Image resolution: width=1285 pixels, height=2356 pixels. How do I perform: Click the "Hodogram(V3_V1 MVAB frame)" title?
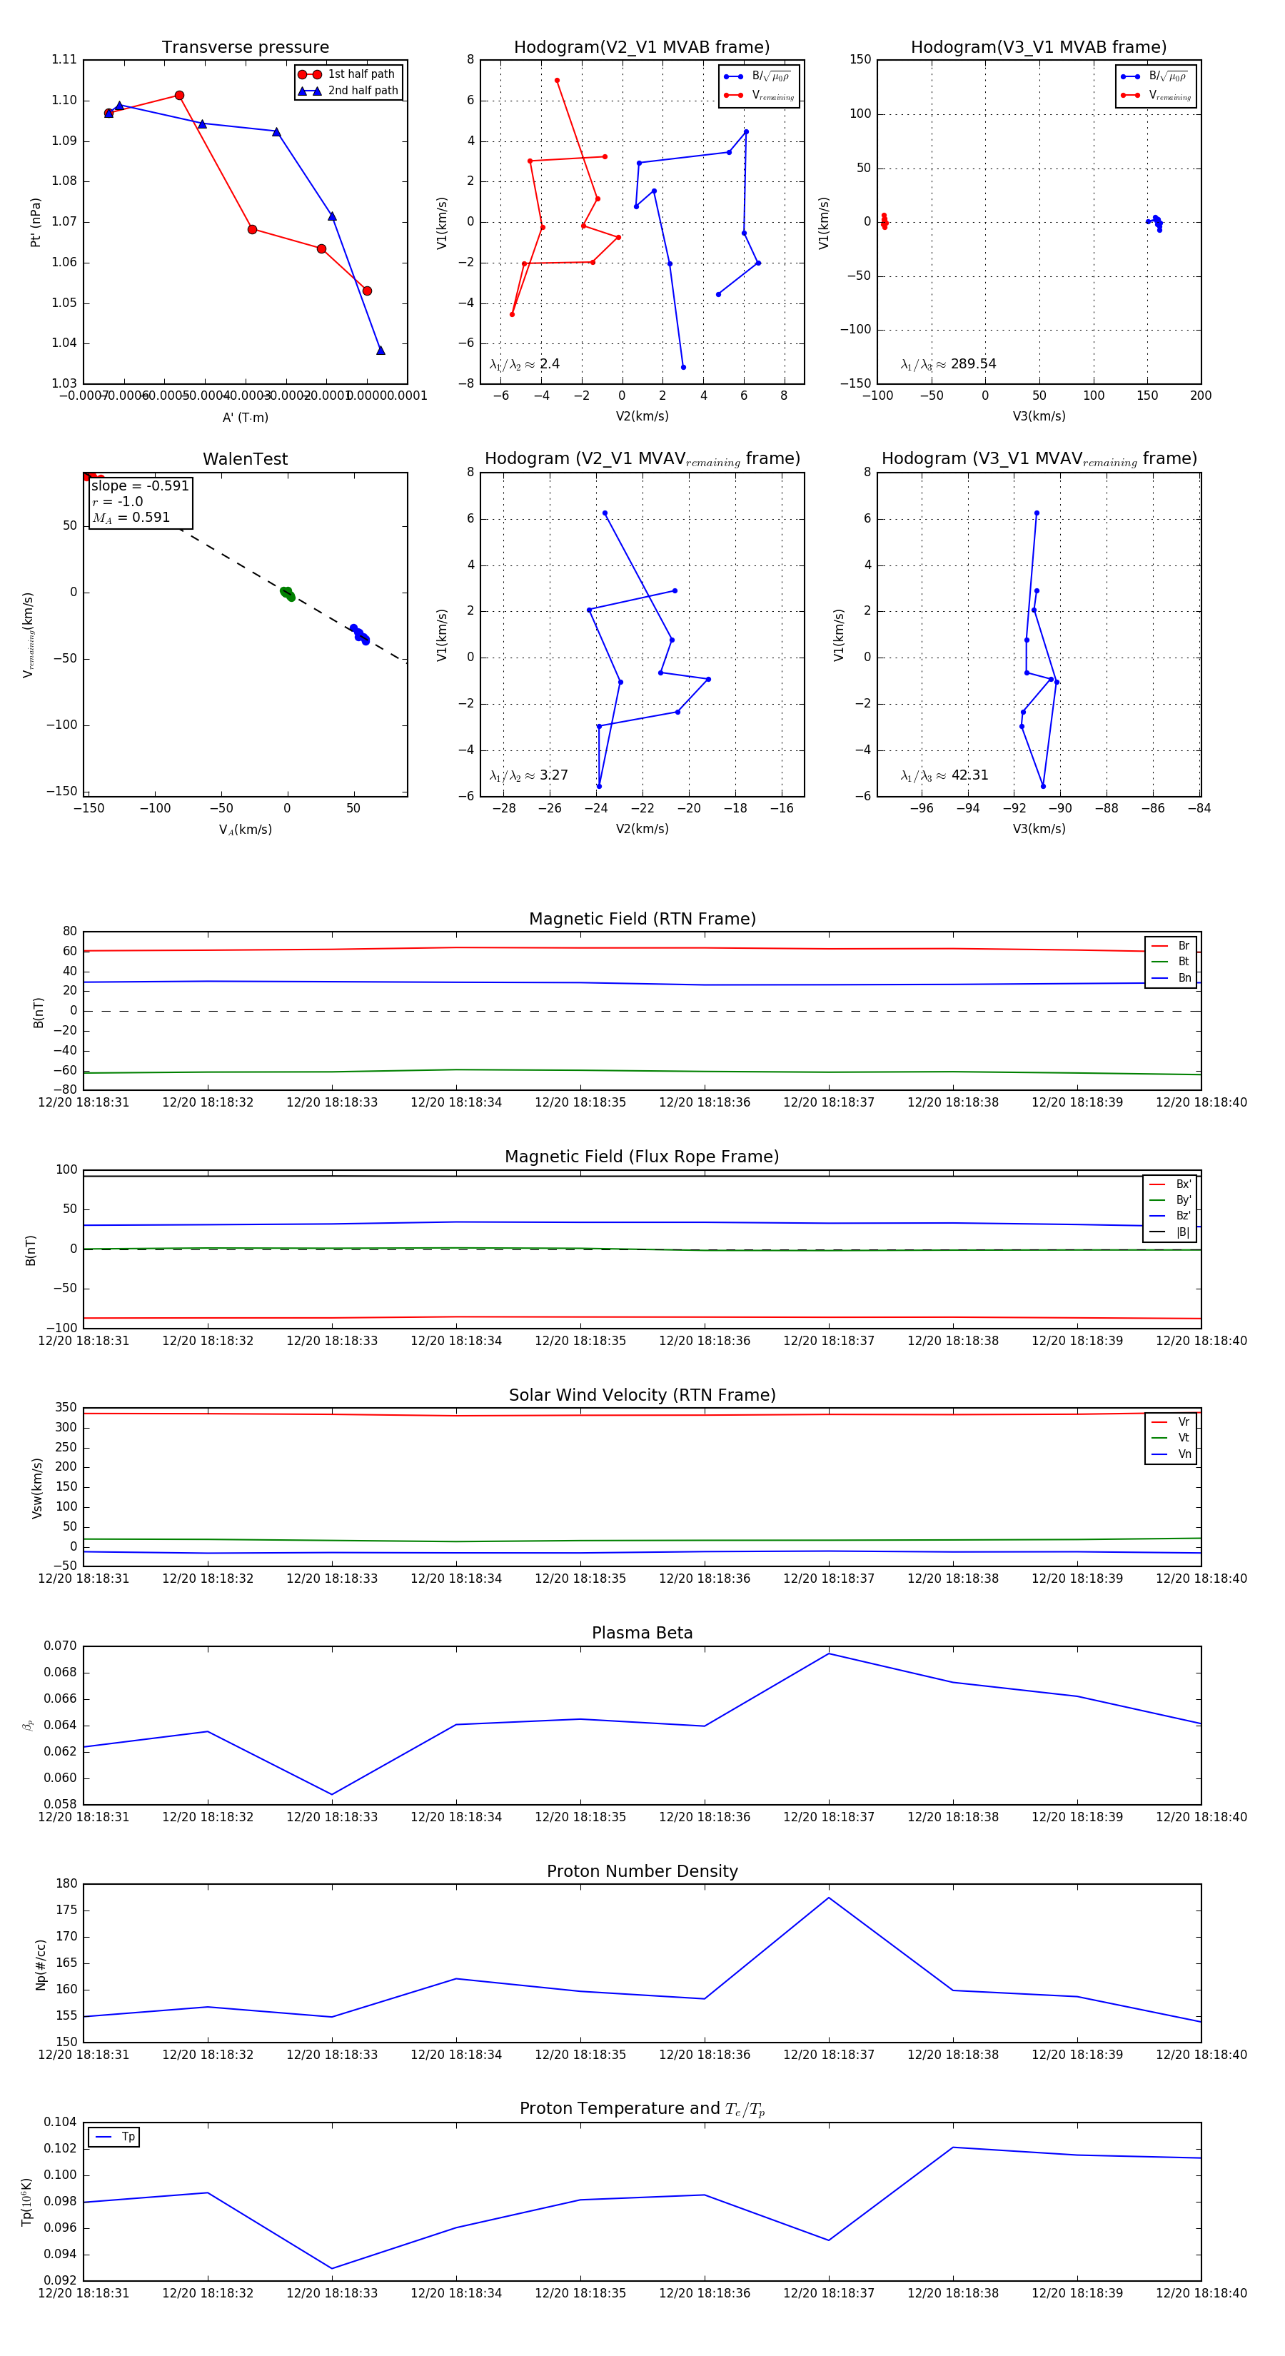click(1039, 48)
